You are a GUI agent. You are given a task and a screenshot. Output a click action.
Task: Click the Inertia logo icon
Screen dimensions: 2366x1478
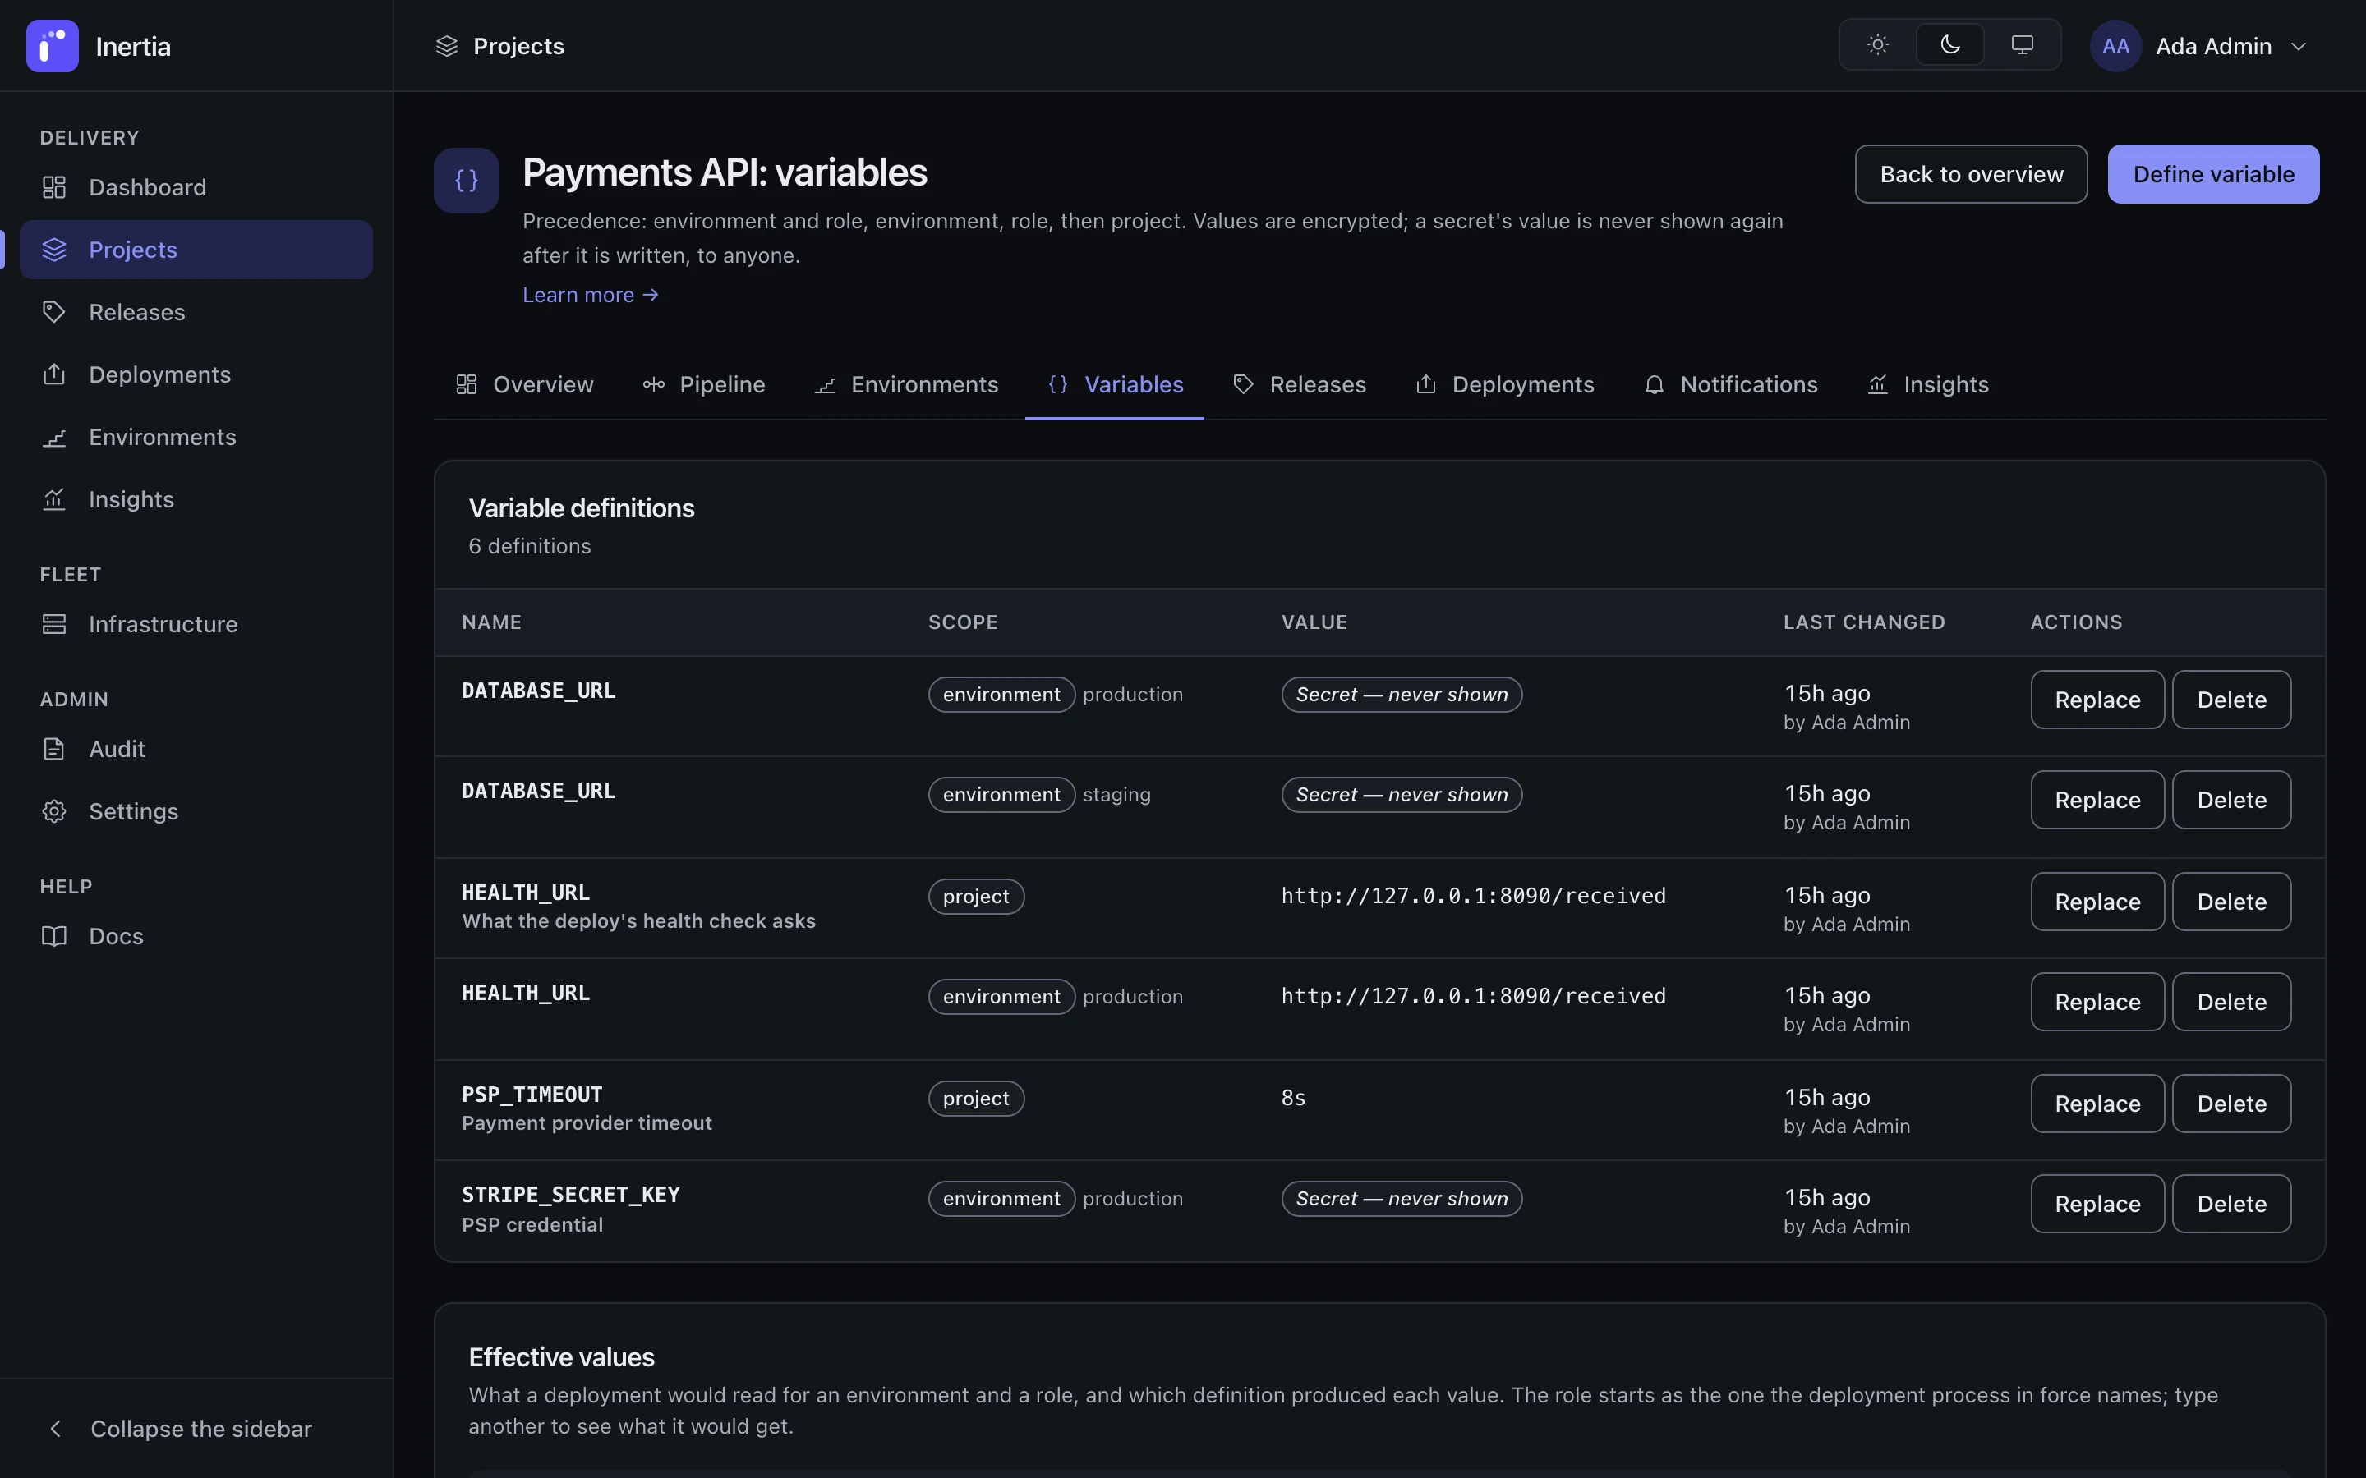pos(52,46)
